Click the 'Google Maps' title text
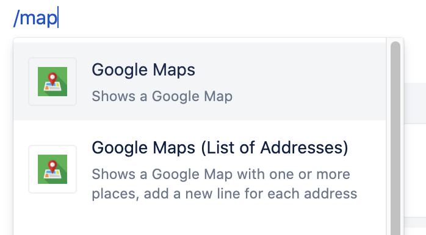This screenshot has height=235, width=426. click(143, 70)
